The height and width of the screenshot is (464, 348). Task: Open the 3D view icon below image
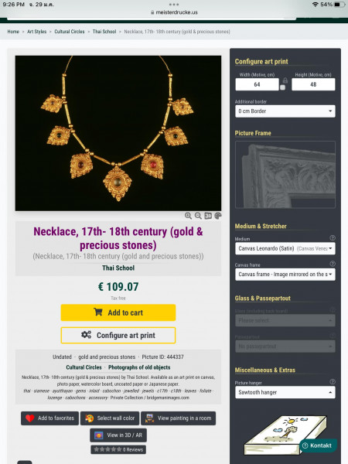click(208, 216)
